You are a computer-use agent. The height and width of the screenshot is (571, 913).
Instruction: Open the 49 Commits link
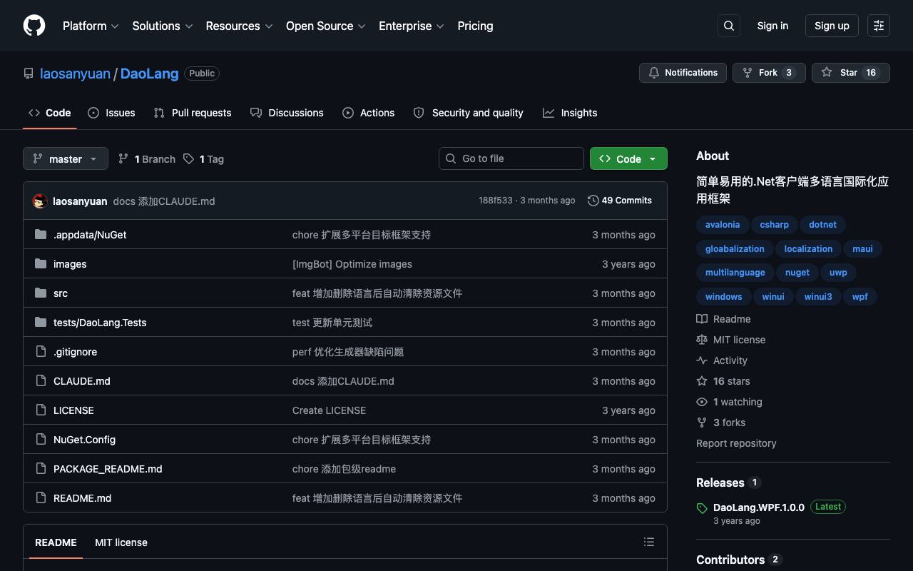coord(620,201)
